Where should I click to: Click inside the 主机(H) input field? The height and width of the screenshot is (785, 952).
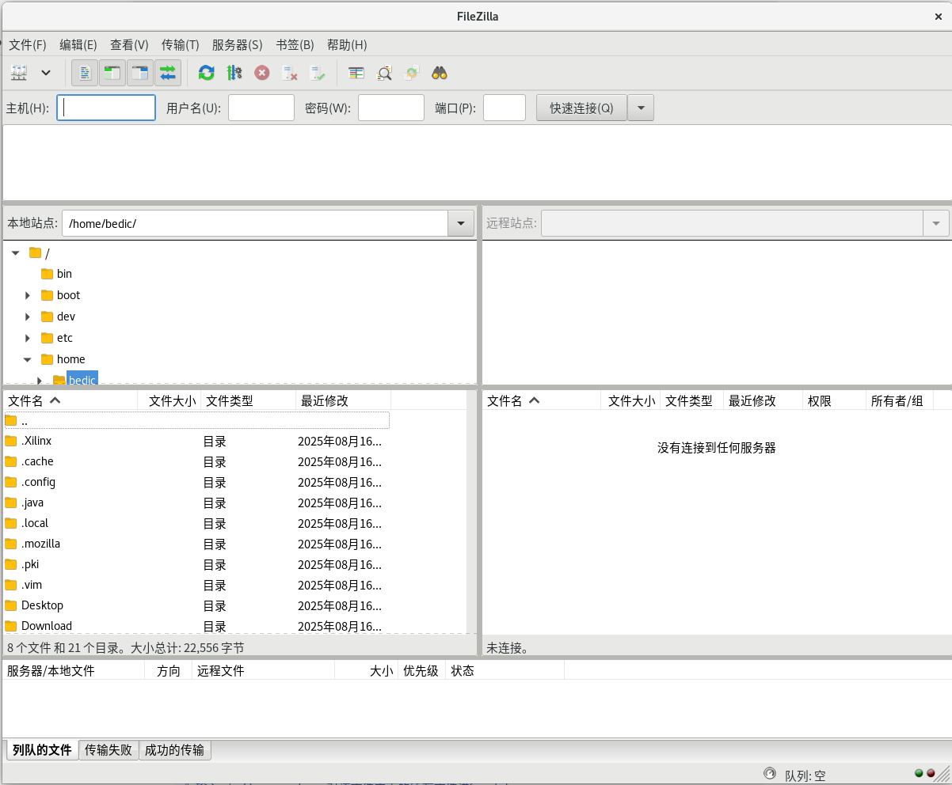[105, 108]
